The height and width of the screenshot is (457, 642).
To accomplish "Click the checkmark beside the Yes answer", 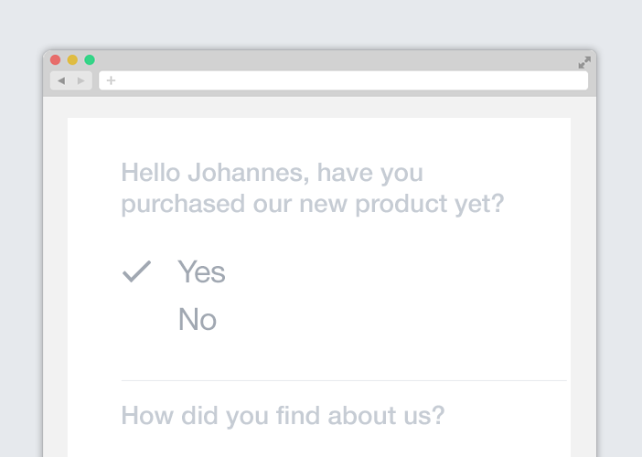I will 137,271.
